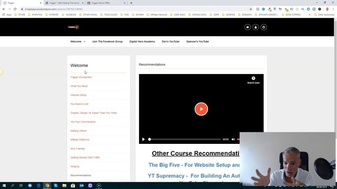Click the Watch later clock icon
The height and width of the screenshot is (189, 337).
click(253, 78)
